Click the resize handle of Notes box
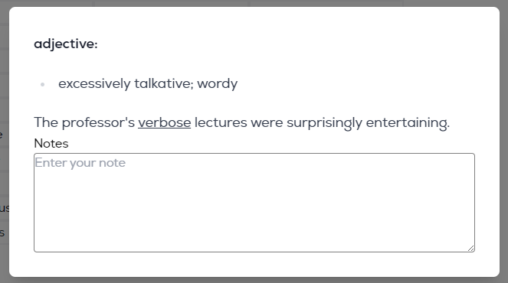 (471, 248)
